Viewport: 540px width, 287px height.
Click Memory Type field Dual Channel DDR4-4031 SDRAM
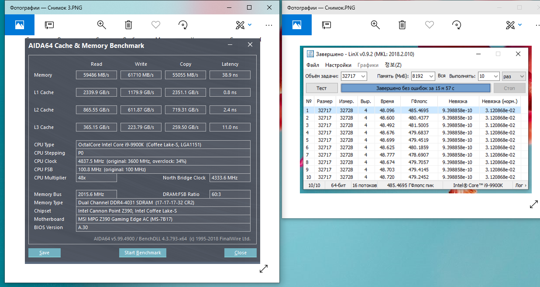tap(163, 203)
